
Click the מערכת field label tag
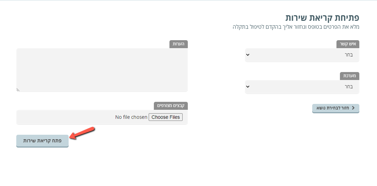(x=350, y=76)
